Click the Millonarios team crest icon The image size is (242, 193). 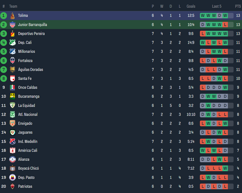click(x=12, y=52)
